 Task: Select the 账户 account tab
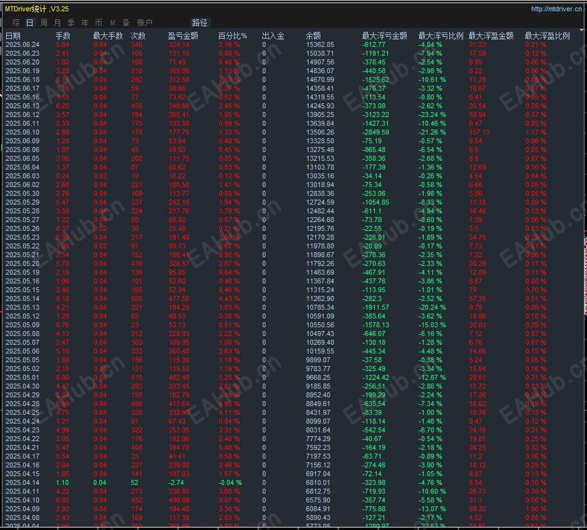pos(145,23)
